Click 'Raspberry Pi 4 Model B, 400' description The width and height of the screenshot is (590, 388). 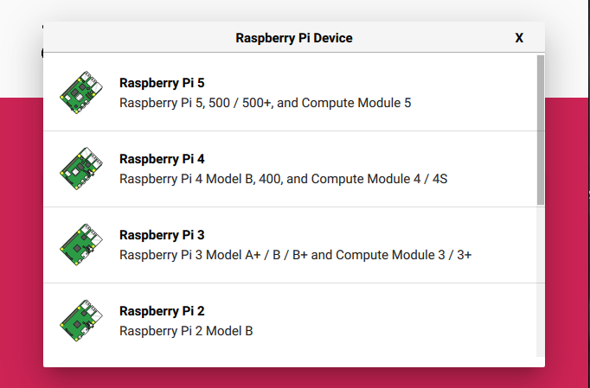pos(284,179)
